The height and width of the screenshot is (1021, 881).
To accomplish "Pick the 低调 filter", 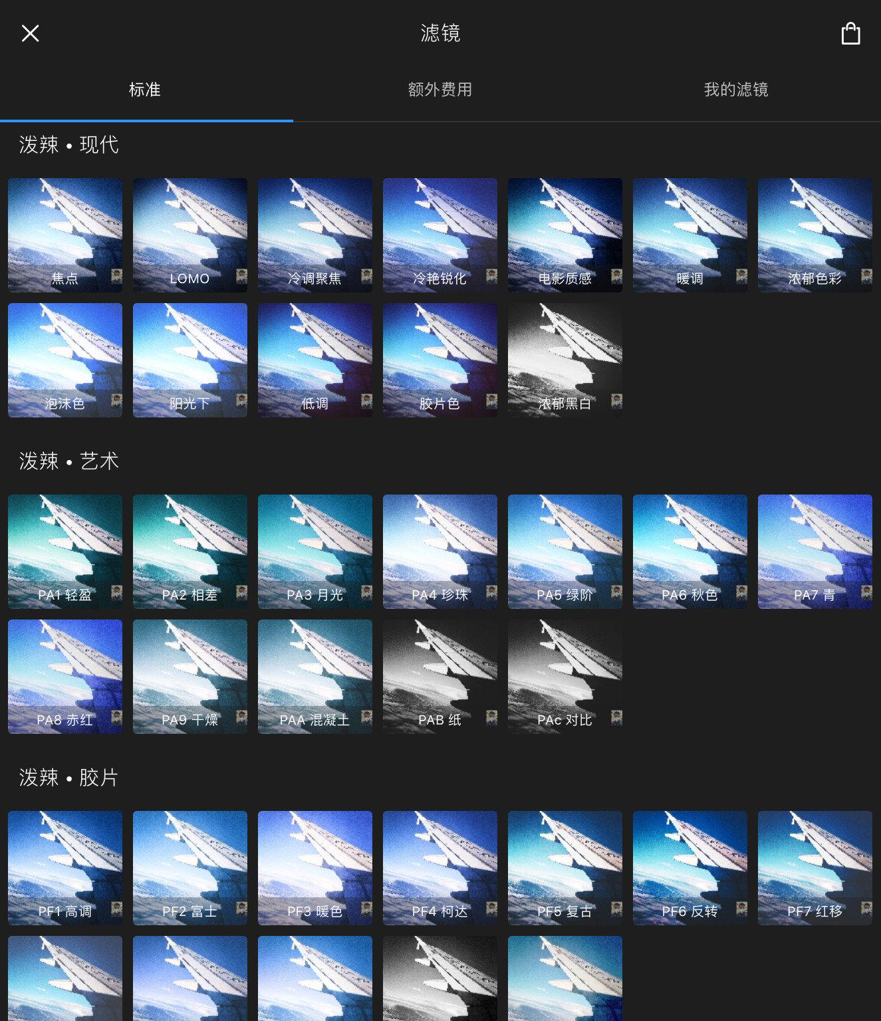I will click(x=315, y=360).
